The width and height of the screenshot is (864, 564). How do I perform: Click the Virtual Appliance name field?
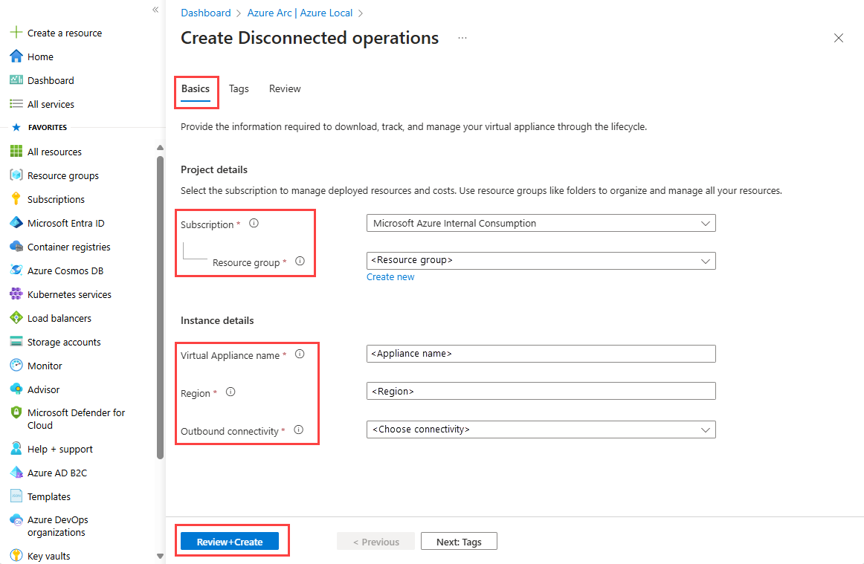click(x=541, y=354)
